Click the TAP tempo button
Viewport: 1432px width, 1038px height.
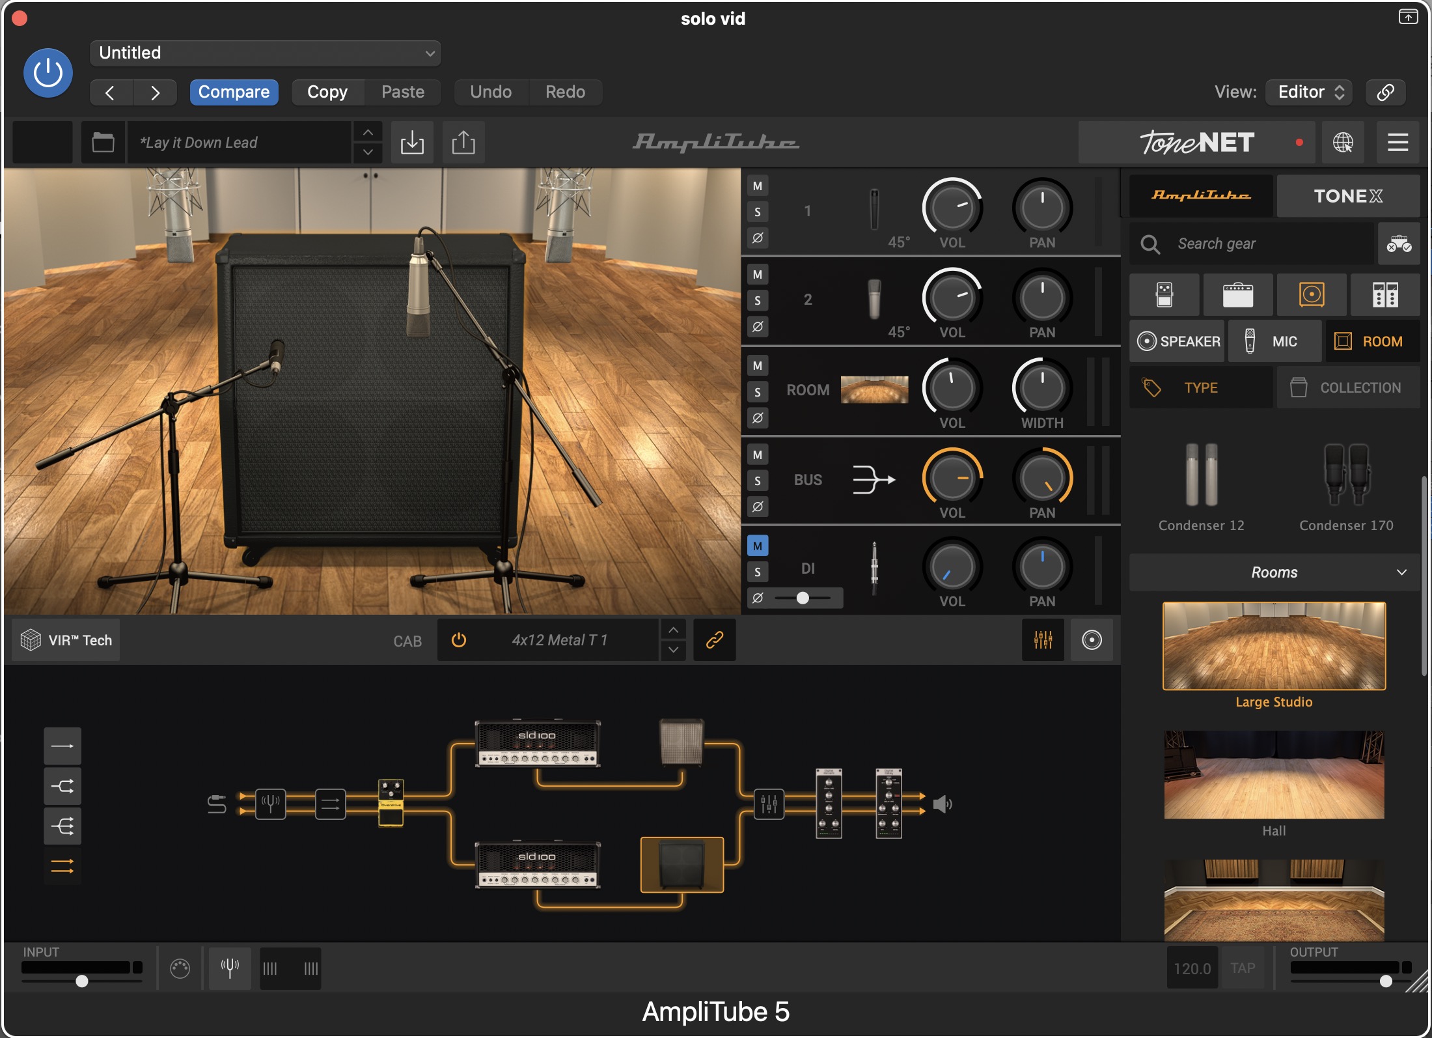(x=1243, y=968)
